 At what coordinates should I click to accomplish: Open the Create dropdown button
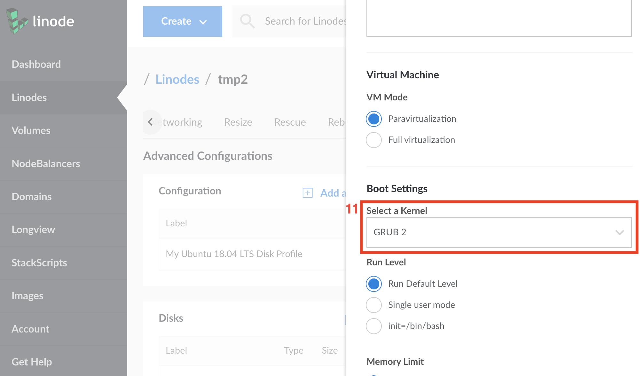click(x=183, y=21)
